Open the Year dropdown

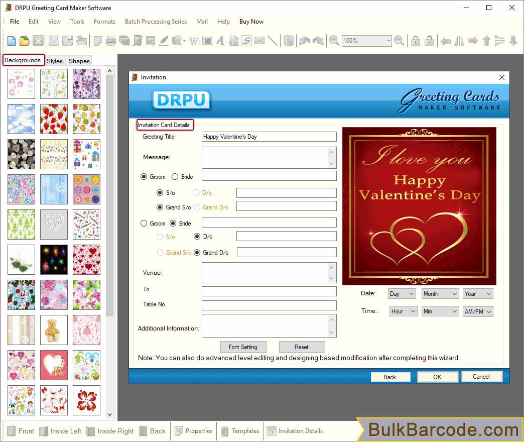click(478, 294)
